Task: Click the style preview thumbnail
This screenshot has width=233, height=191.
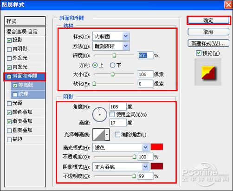Action: [208, 72]
